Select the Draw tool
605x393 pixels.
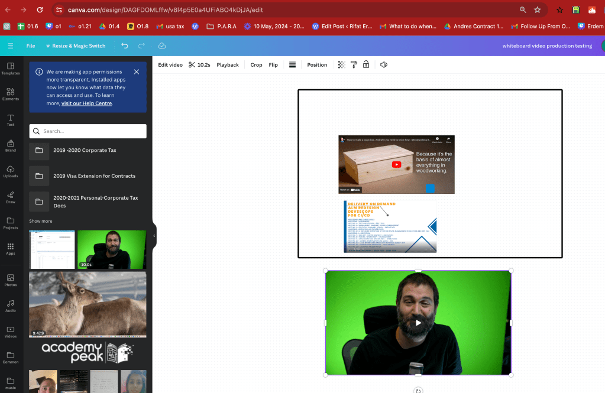(11, 197)
